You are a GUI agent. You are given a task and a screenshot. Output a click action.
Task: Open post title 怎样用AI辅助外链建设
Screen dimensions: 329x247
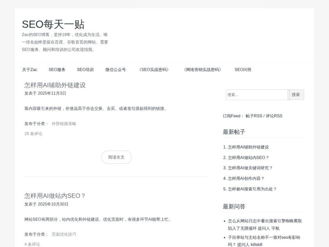pyautogui.click(x=55, y=85)
